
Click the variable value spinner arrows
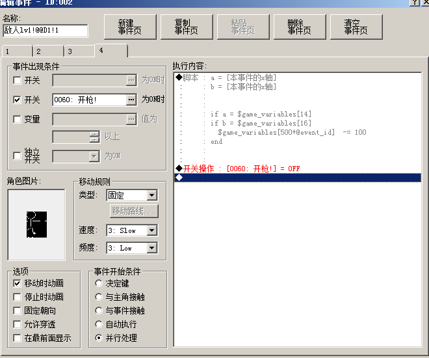pyautogui.click(x=94, y=137)
